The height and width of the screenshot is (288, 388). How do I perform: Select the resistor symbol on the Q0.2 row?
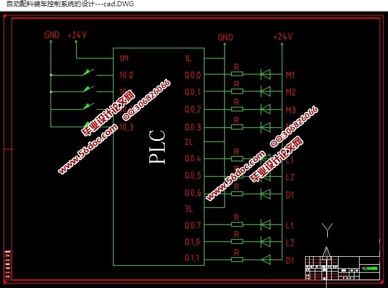tap(237, 109)
